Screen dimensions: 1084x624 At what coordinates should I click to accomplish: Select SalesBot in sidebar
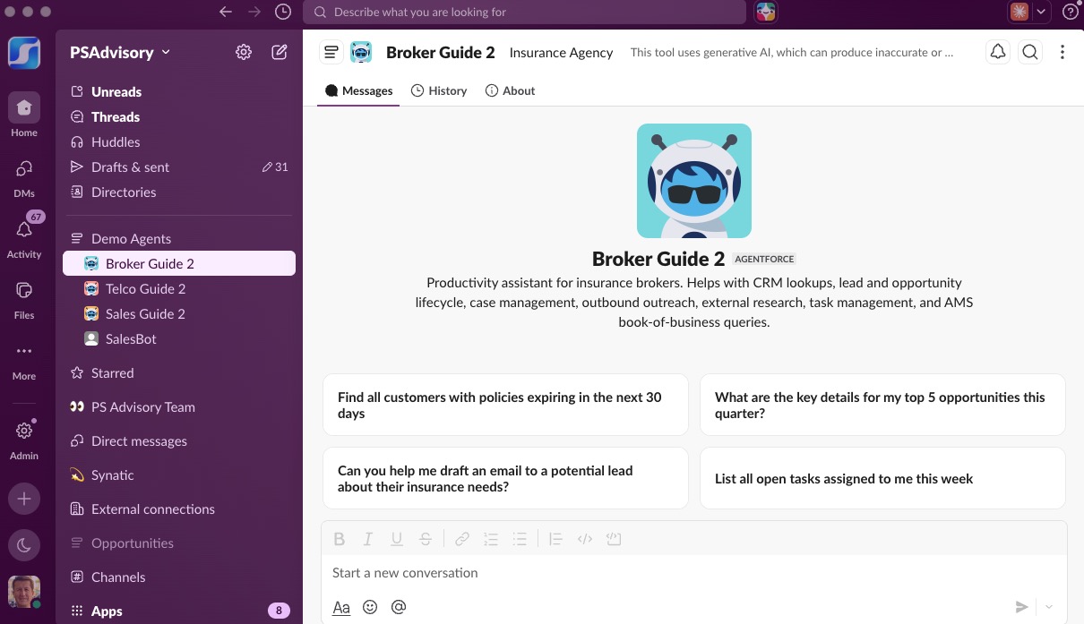click(179, 338)
